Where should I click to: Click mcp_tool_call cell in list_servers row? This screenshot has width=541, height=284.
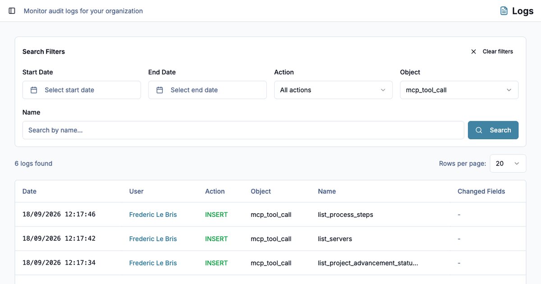point(271,239)
